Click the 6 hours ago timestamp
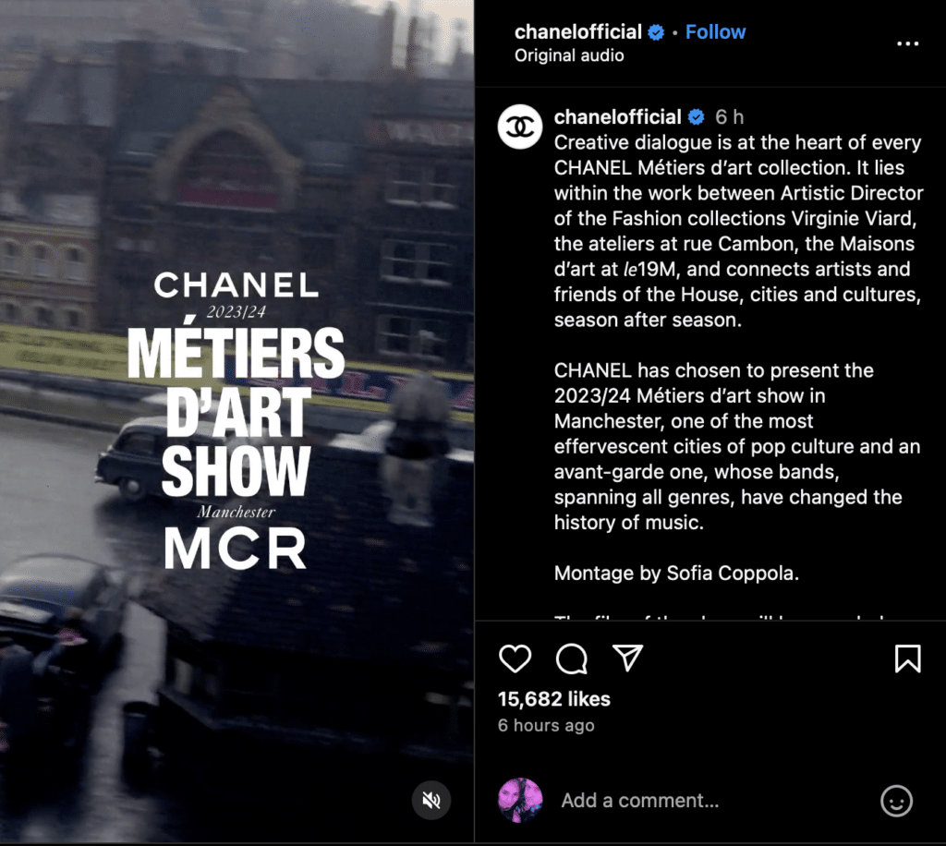946x846 pixels. [x=546, y=725]
